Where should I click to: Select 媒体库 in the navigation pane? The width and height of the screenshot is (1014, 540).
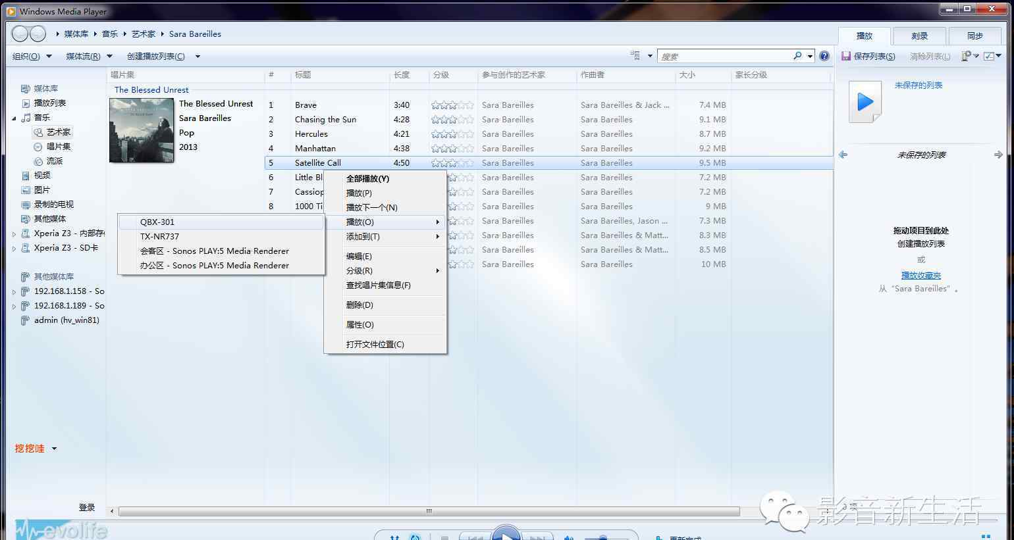40,88
